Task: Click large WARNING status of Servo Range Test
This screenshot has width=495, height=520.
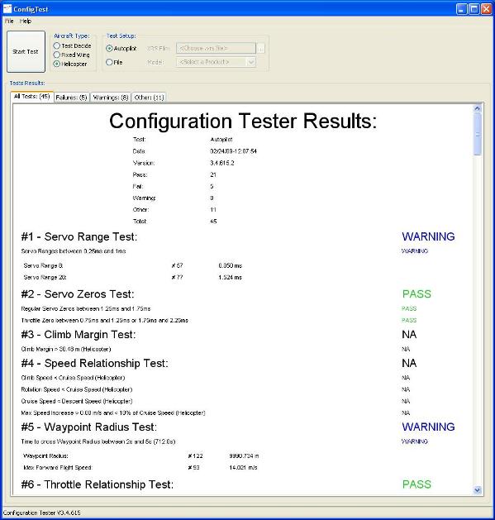Action: coord(428,236)
